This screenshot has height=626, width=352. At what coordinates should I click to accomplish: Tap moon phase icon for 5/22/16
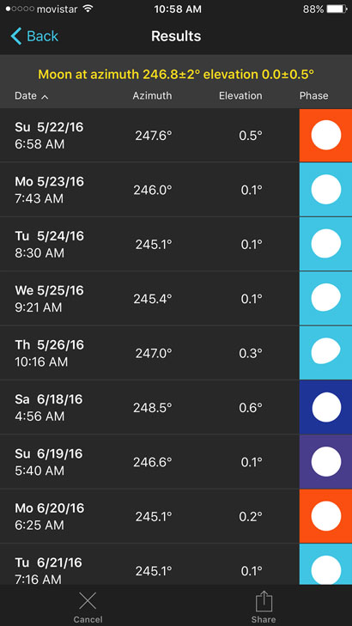(x=325, y=135)
